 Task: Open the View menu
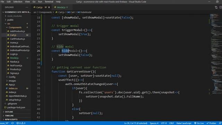click(27, 2)
